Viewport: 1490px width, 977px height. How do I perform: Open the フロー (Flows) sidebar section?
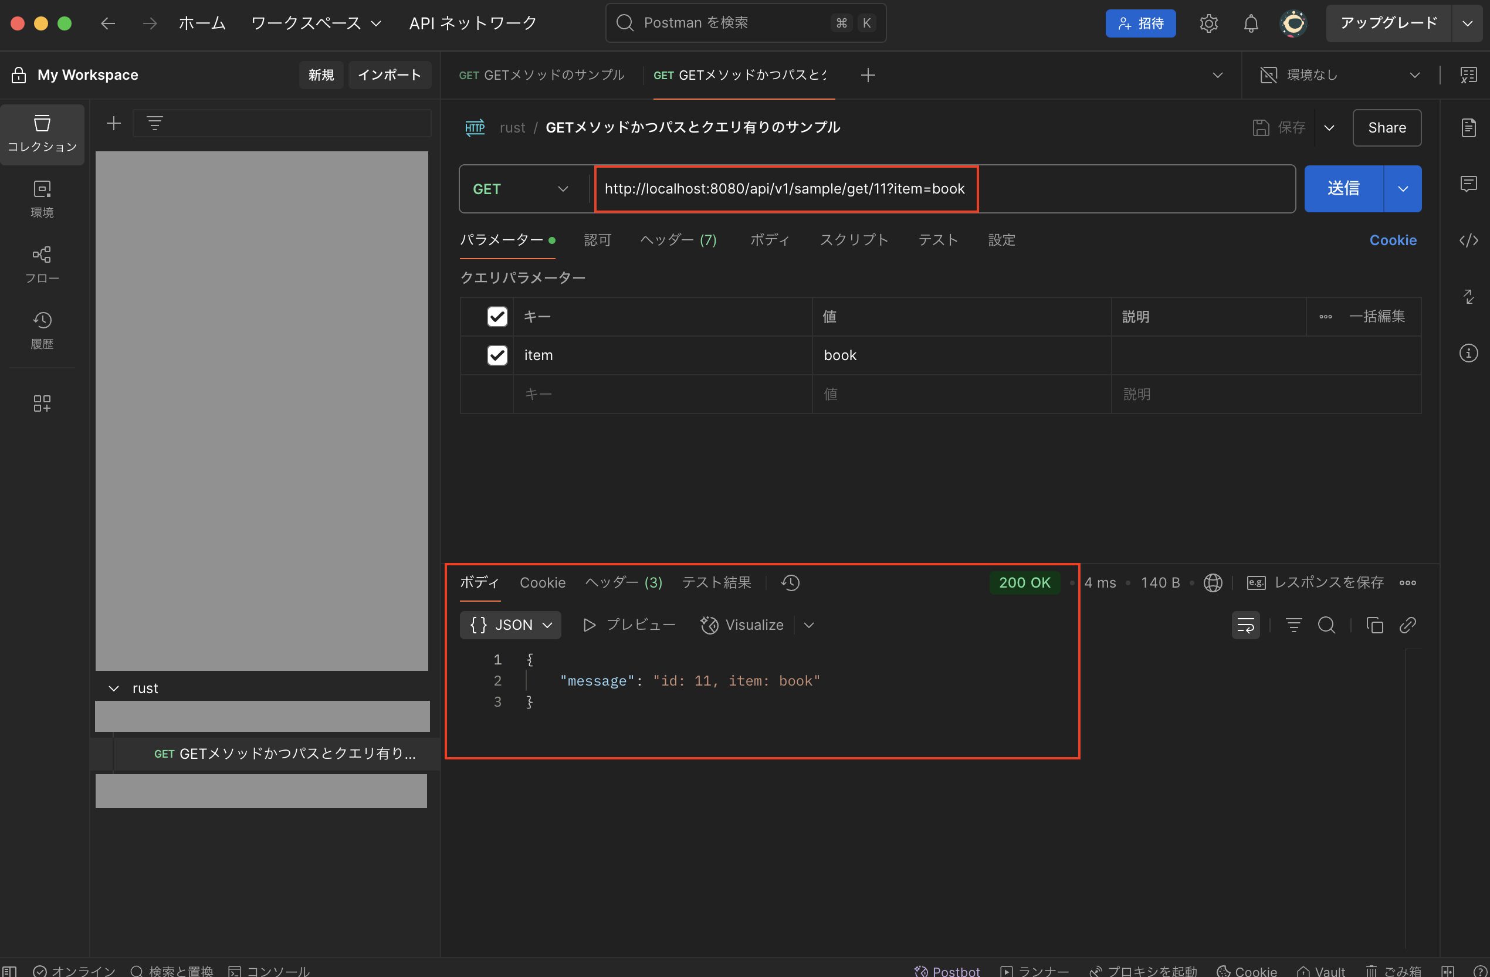(42, 264)
